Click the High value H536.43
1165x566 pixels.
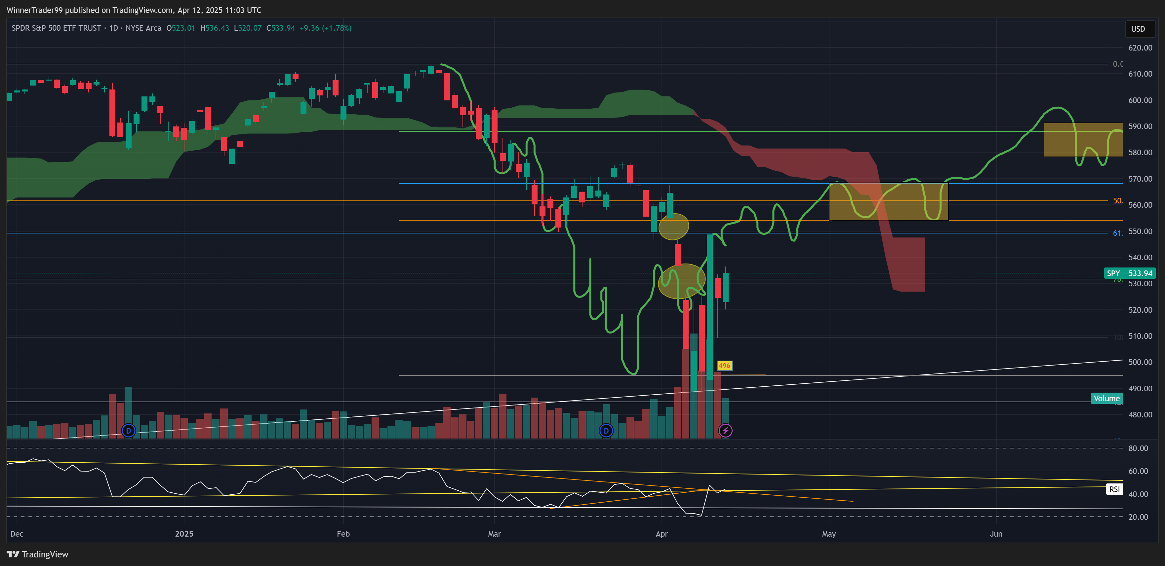[x=215, y=28]
